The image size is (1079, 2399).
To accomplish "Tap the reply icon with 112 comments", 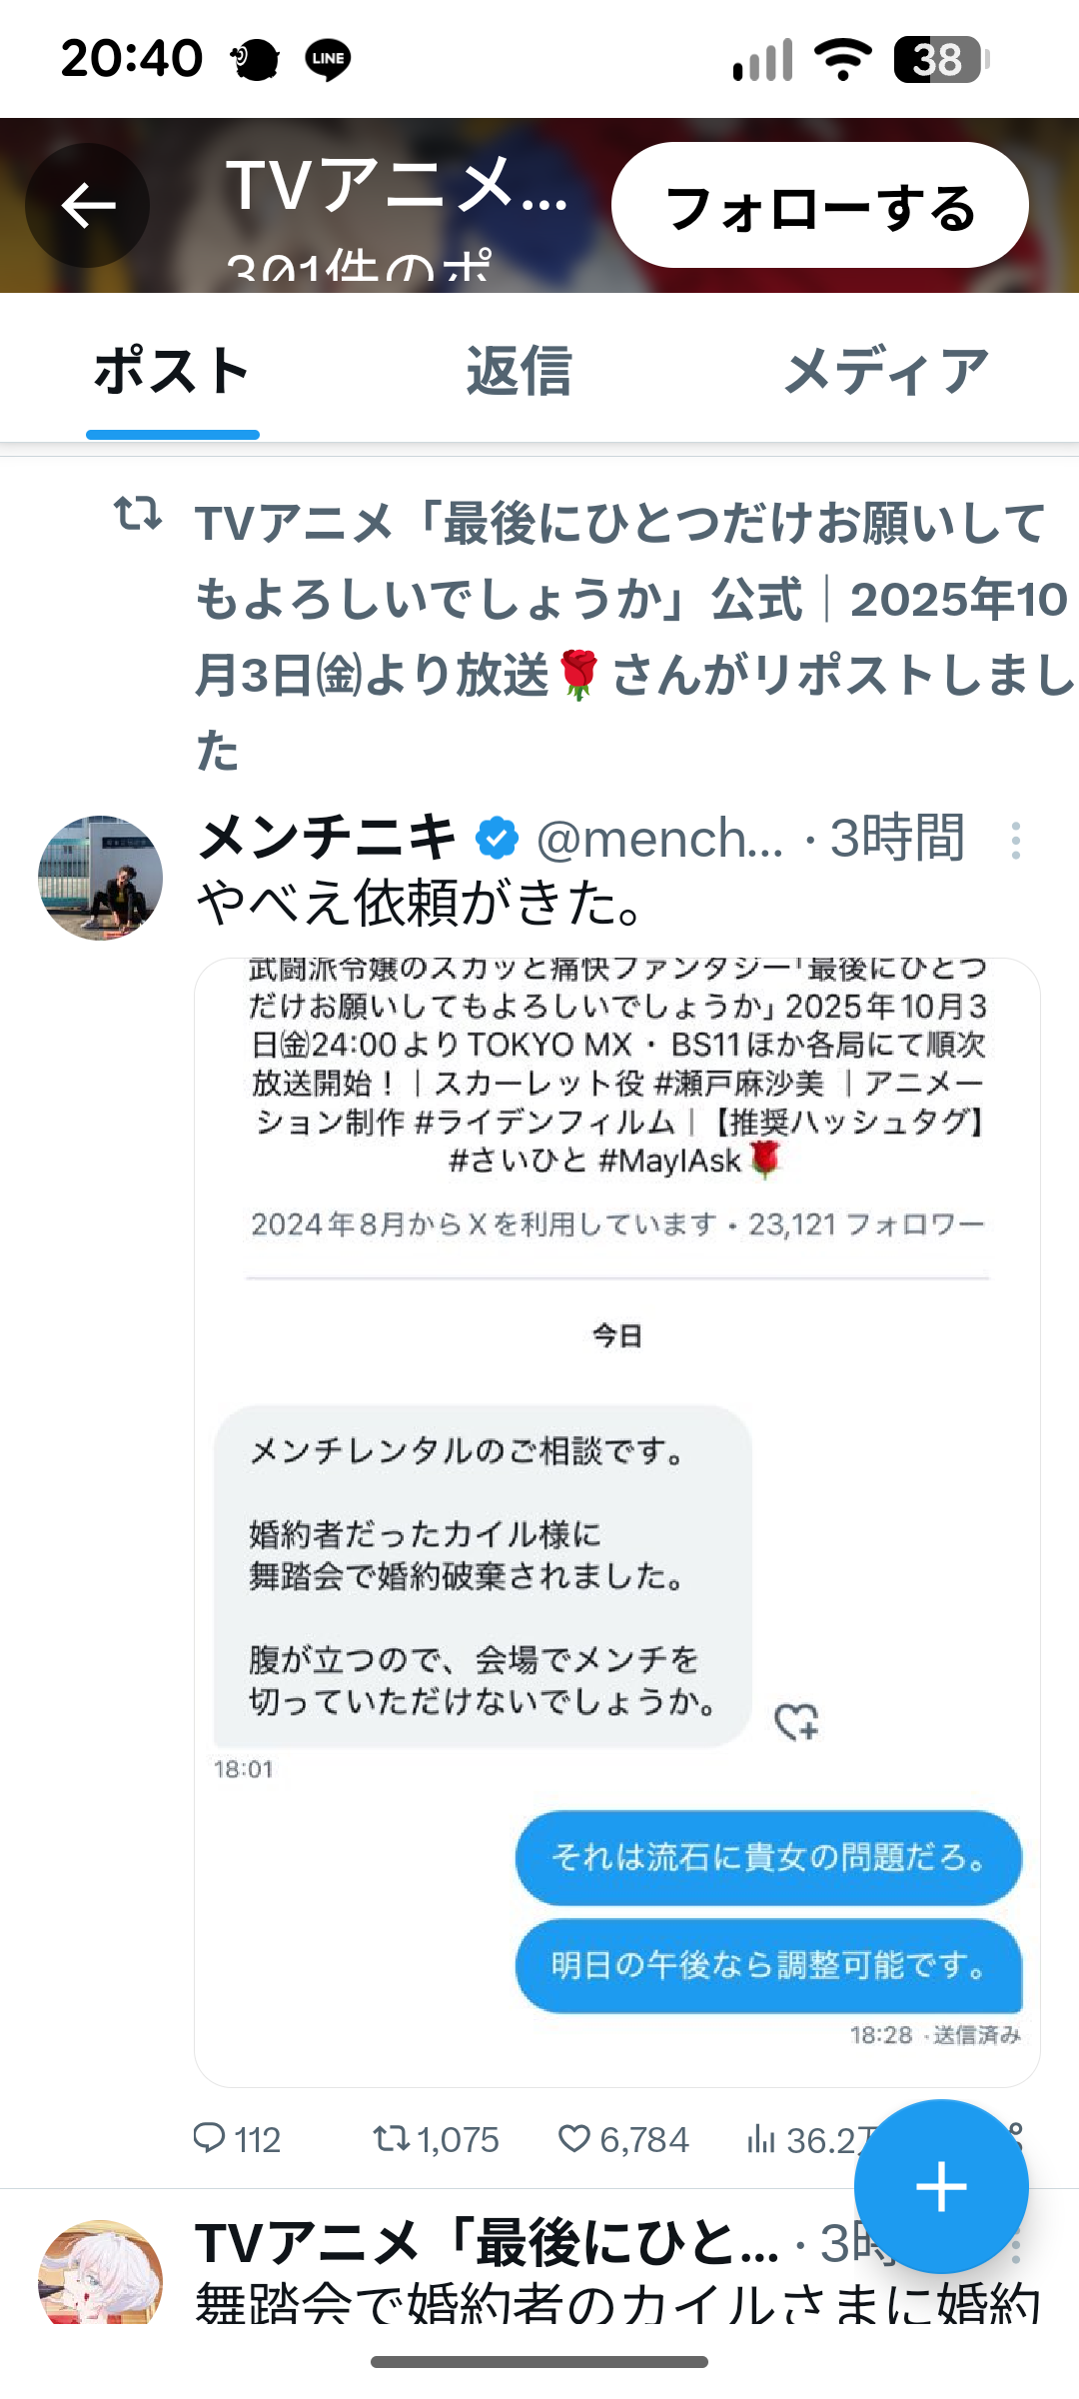I will [x=210, y=2138].
